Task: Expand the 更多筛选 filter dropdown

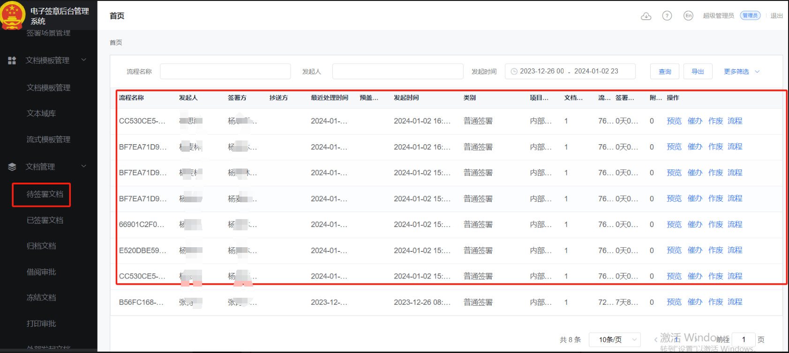Action: pyautogui.click(x=741, y=72)
